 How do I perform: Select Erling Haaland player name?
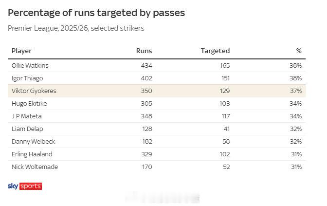(32, 154)
